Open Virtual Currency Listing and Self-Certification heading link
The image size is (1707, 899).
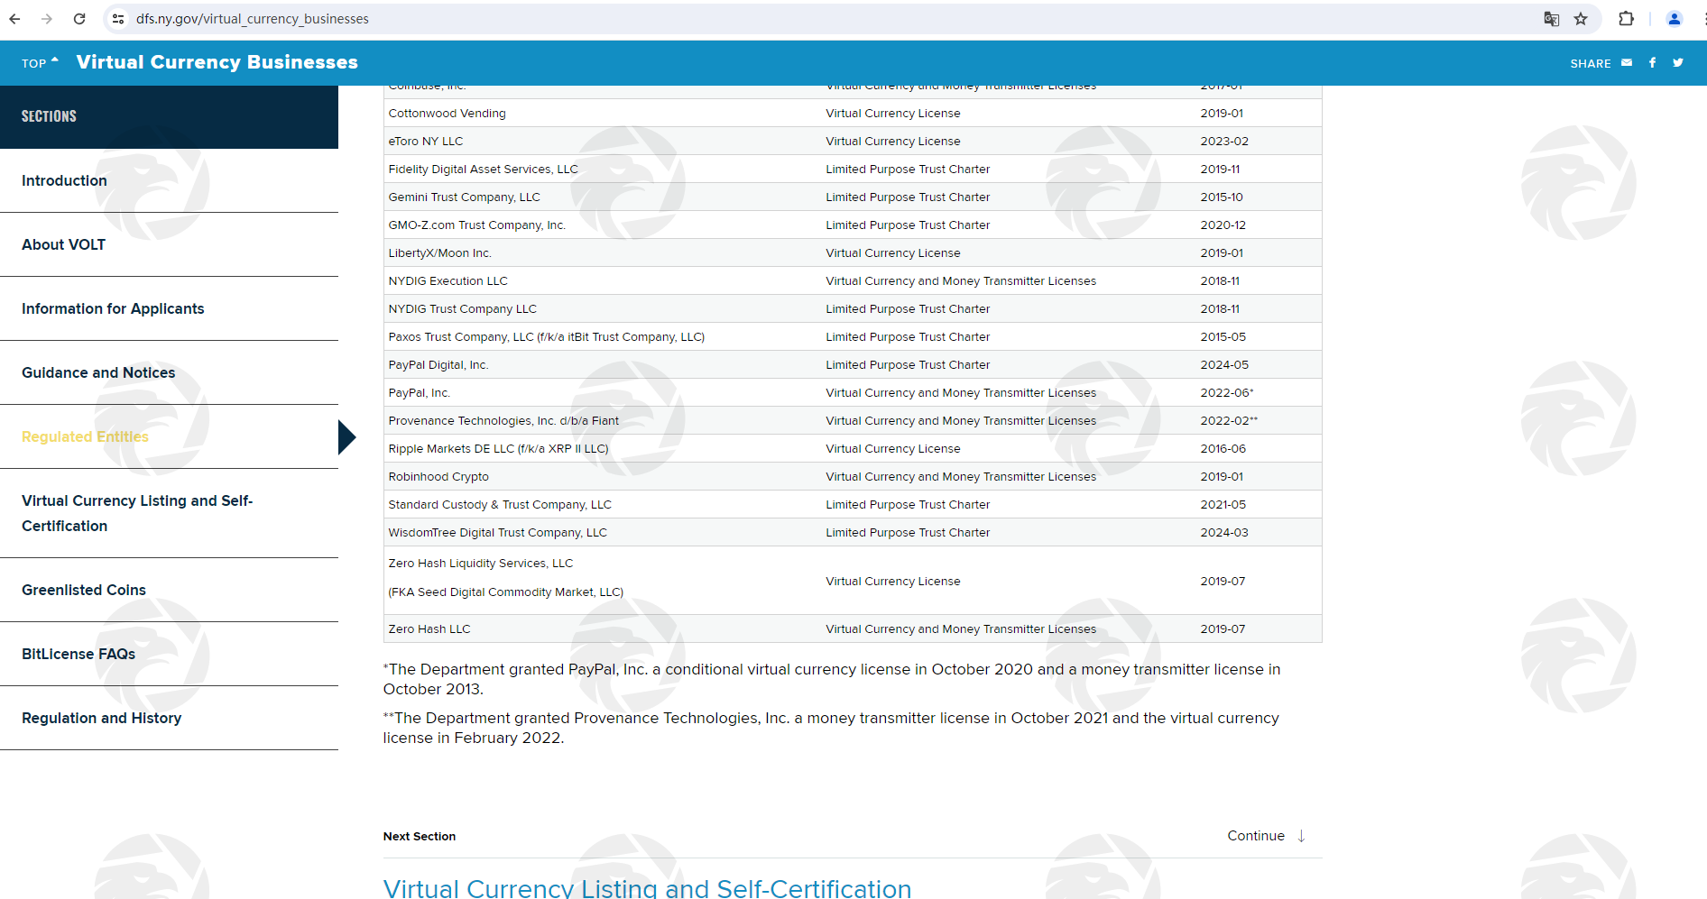tap(647, 887)
